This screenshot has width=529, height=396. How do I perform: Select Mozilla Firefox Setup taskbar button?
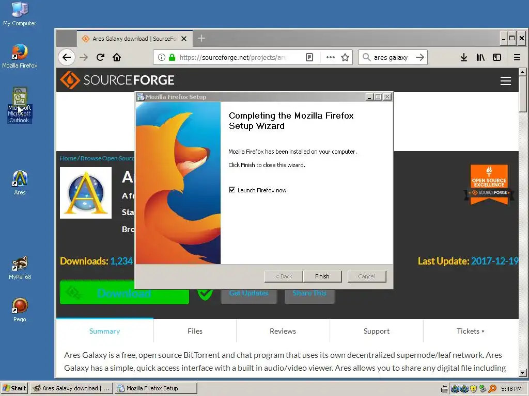point(156,388)
